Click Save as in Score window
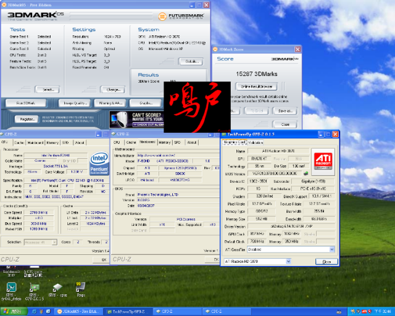395x316 pixels. [285, 111]
